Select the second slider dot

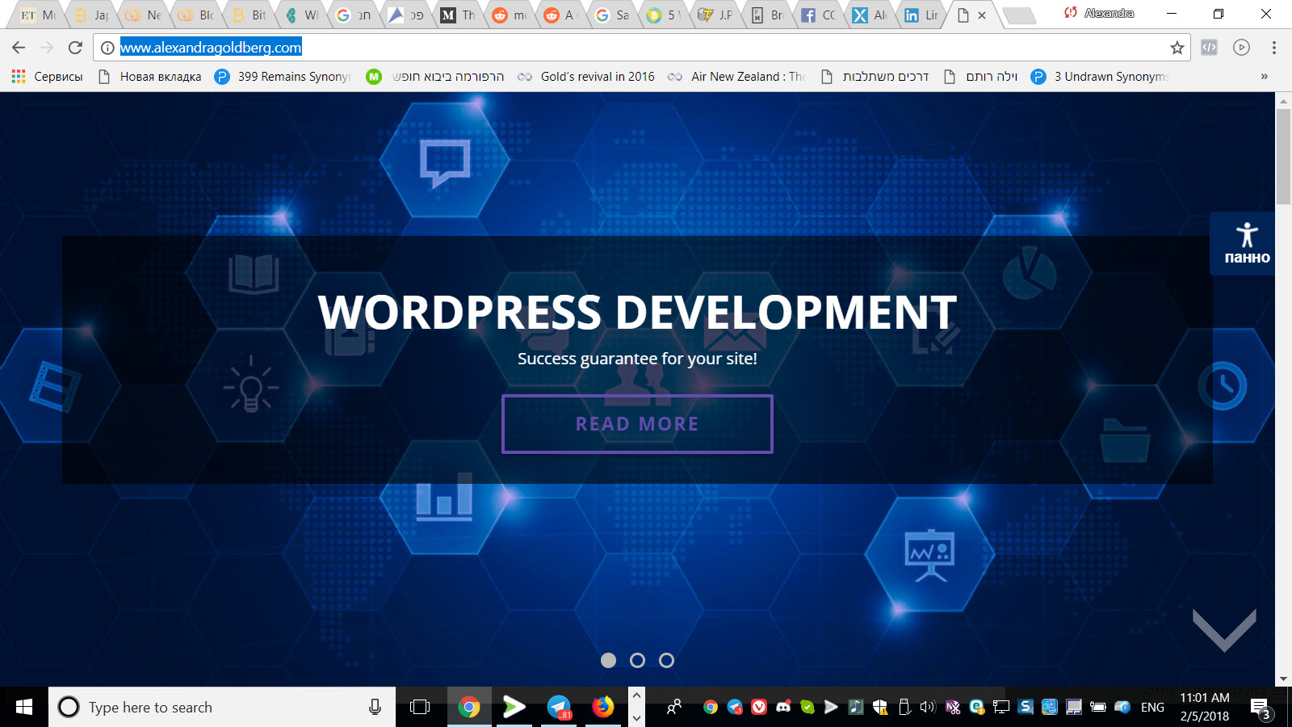pos(637,660)
